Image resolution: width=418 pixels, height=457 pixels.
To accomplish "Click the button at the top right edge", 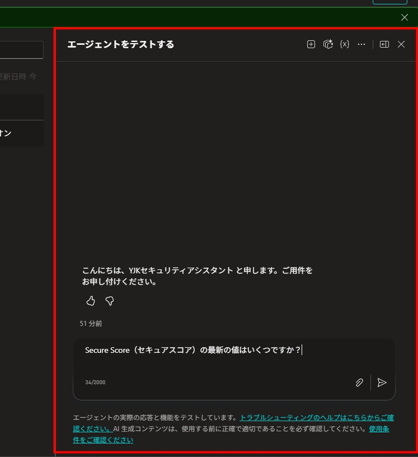I will [390, 2].
